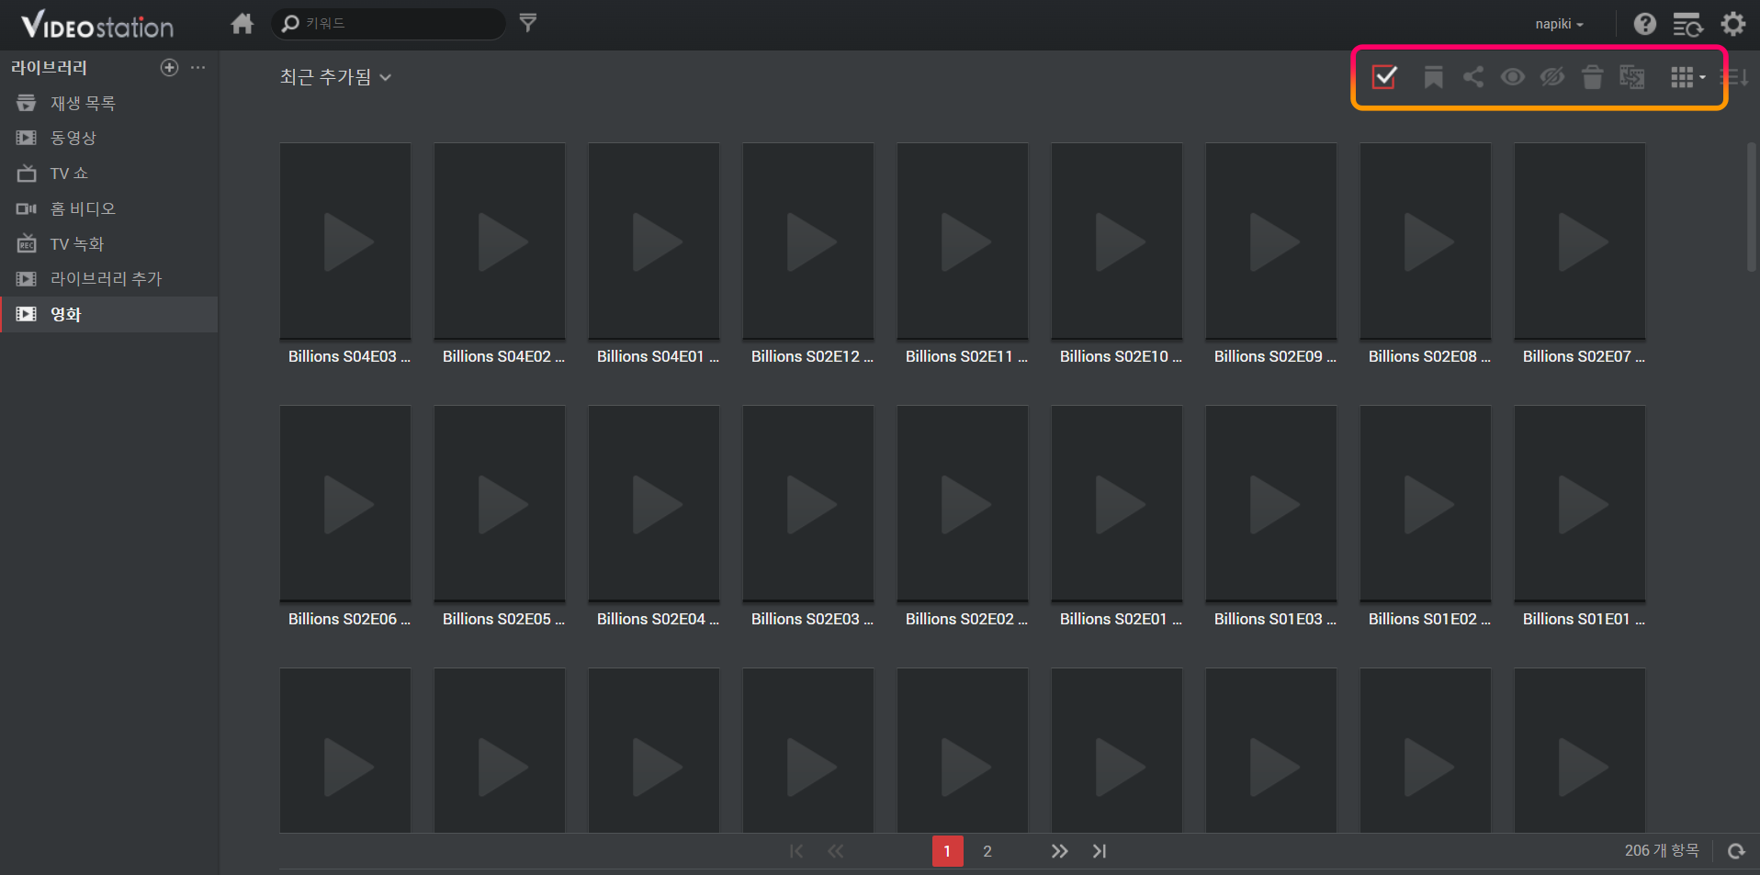Open the indexing progress list icon

point(1688,24)
